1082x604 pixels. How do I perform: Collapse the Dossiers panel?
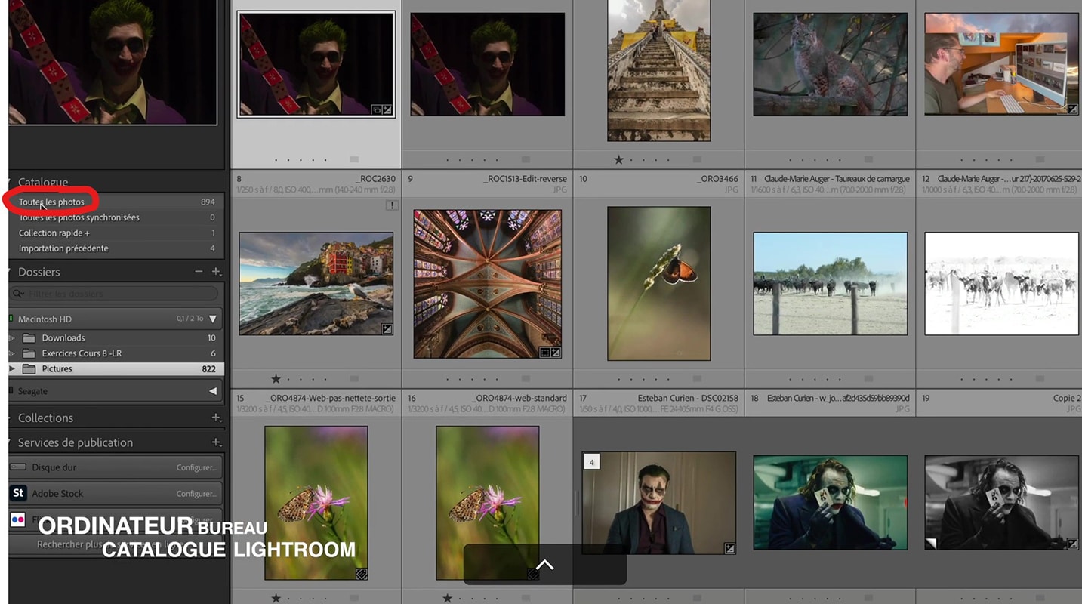[11, 272]
